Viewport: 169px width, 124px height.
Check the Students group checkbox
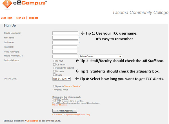54,71
